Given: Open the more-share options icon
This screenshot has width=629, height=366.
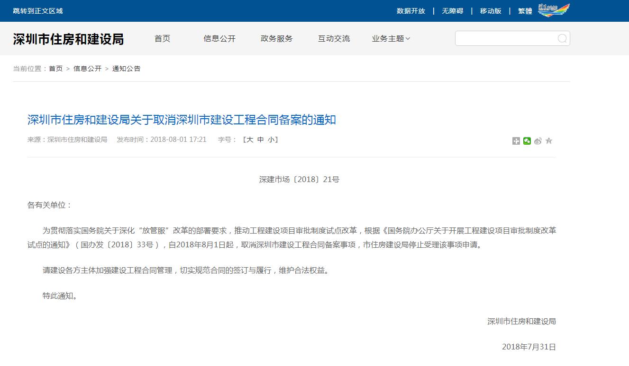Looking at the screenshot, I should pyautogui.click(x=516, y=140).
